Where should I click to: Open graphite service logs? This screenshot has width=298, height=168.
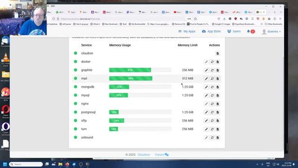pyautogui.click(x=217, y=70)
